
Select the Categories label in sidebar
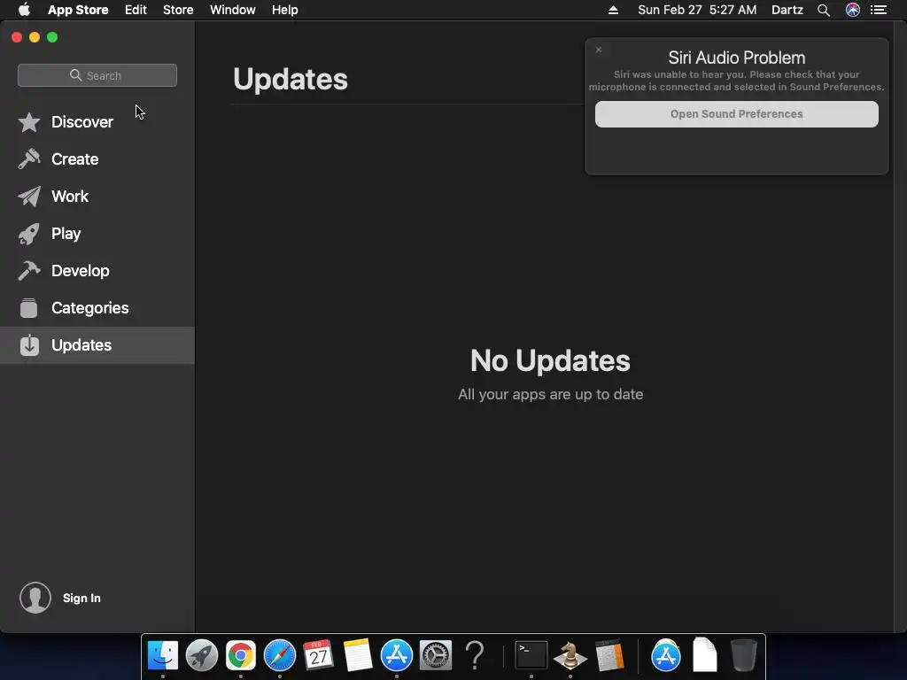point(90,307)
